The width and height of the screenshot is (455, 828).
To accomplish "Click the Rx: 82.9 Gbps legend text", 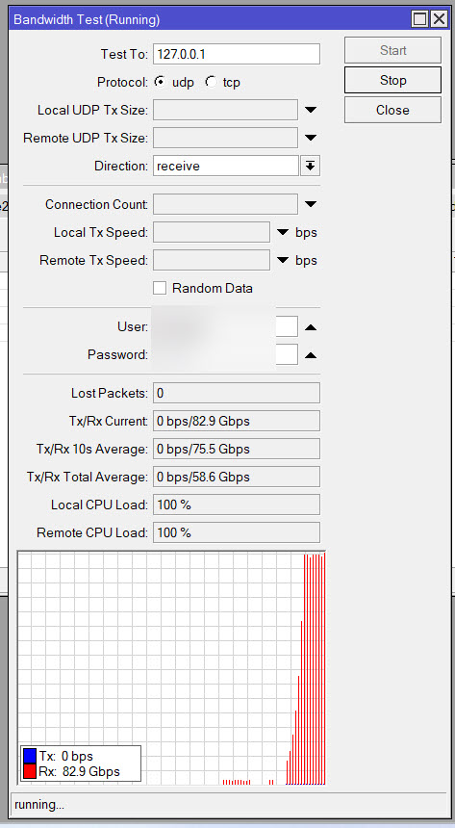I will coord(79,771).
